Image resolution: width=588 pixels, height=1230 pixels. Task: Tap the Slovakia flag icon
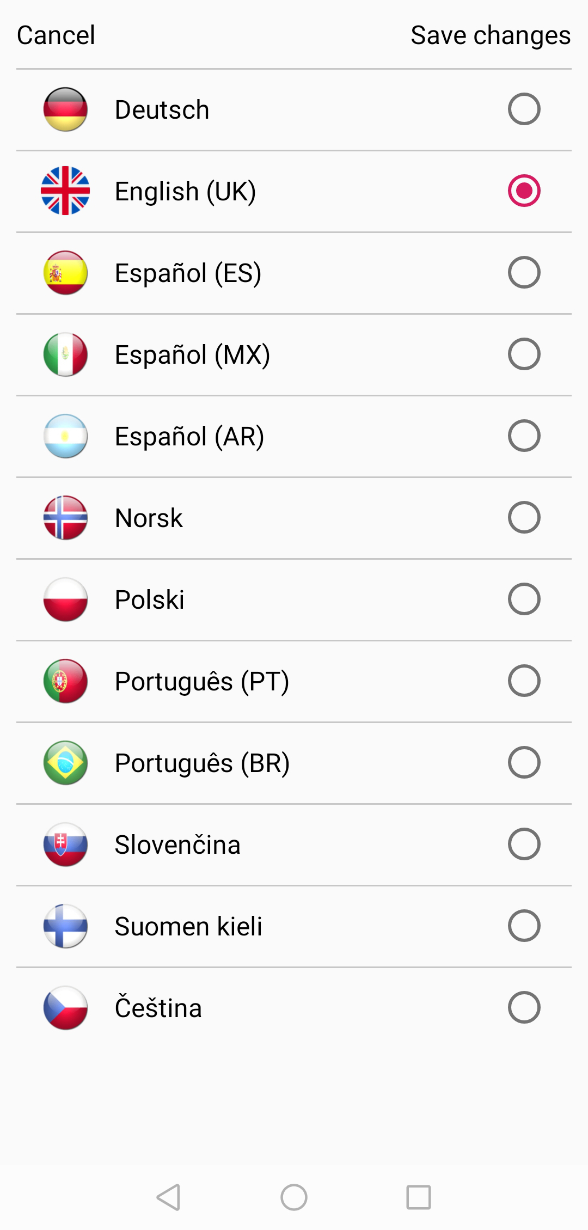[x=65, y=845]
